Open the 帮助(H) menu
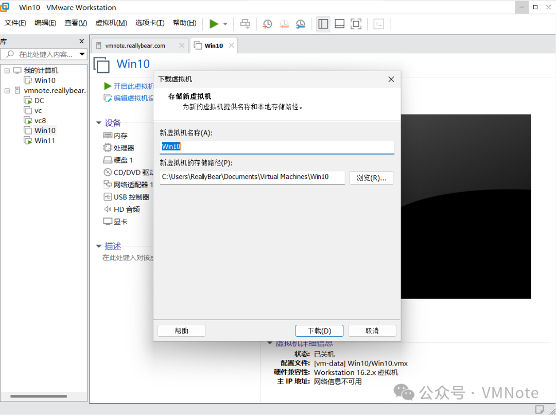556x415 pixels. [x=185, y=23]
